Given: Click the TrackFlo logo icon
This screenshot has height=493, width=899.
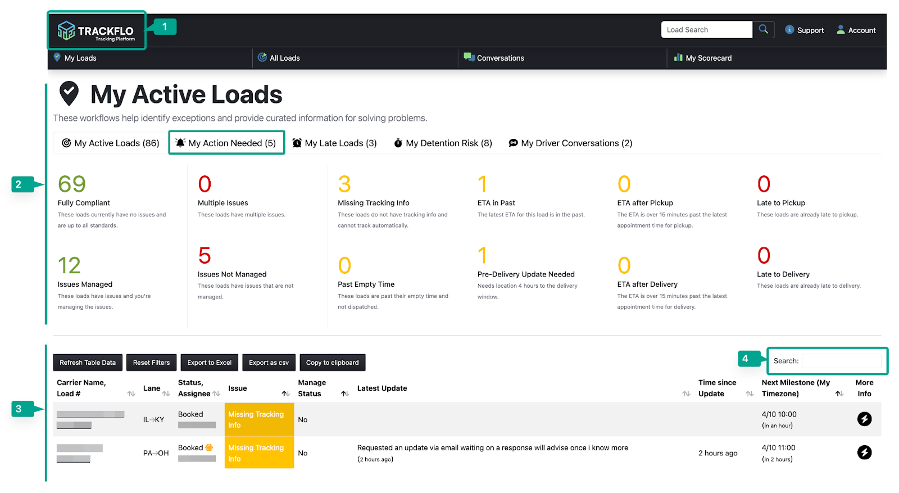Looking at the screenshot, I should [x=66, y=30].
